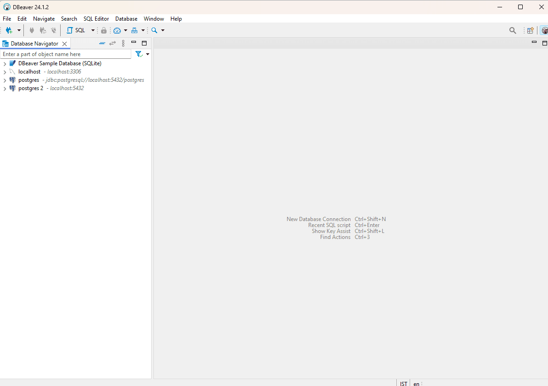This screenshot has width=548, height=386.
Task: Click the 'Recent SQL script' hint text
Action: (x=329, y=225)
